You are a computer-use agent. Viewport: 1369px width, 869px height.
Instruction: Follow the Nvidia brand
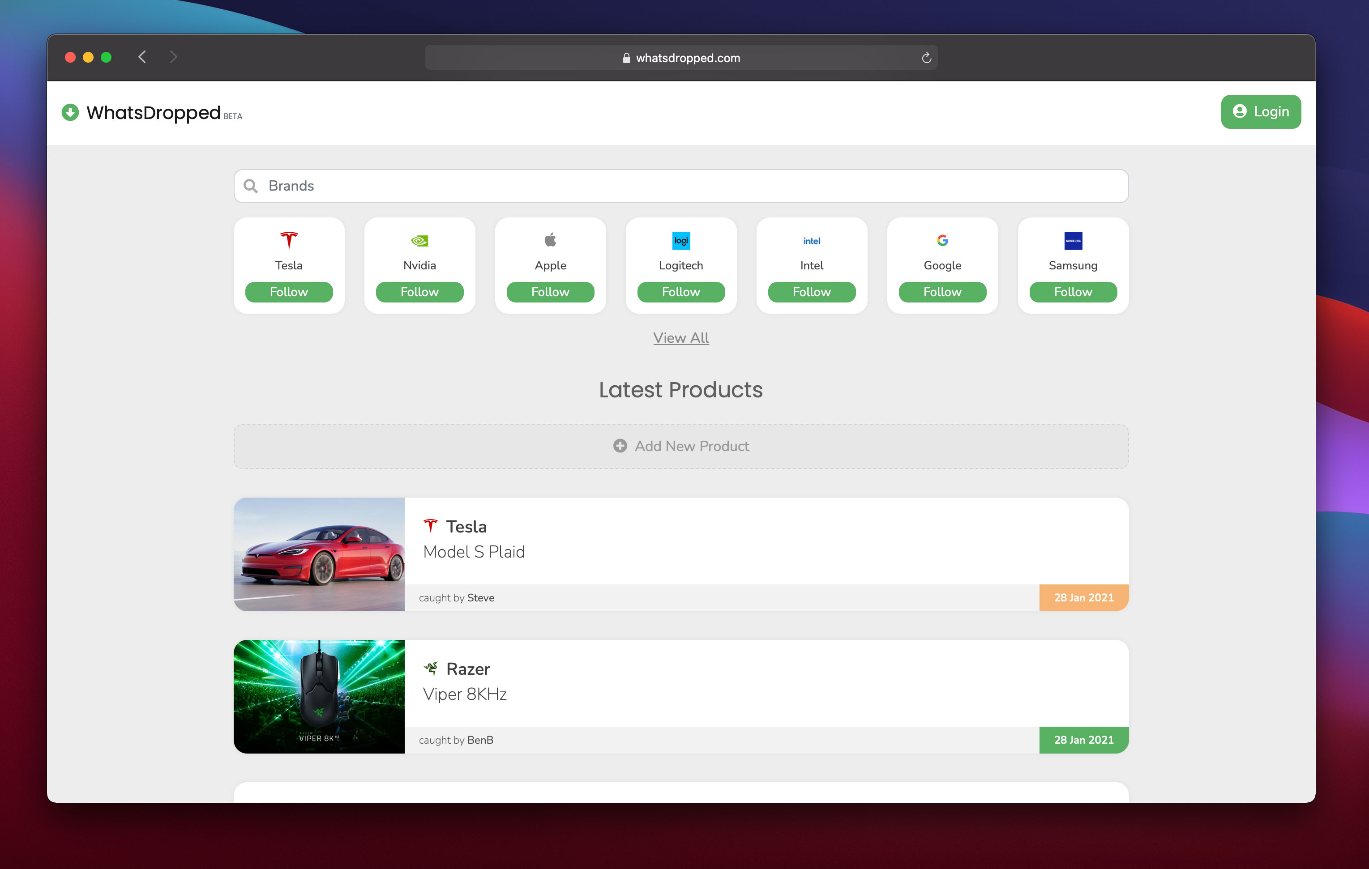tap(419, 292)
